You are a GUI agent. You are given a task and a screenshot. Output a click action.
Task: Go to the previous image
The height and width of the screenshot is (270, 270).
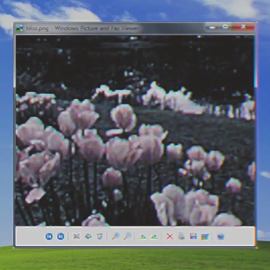49,237
